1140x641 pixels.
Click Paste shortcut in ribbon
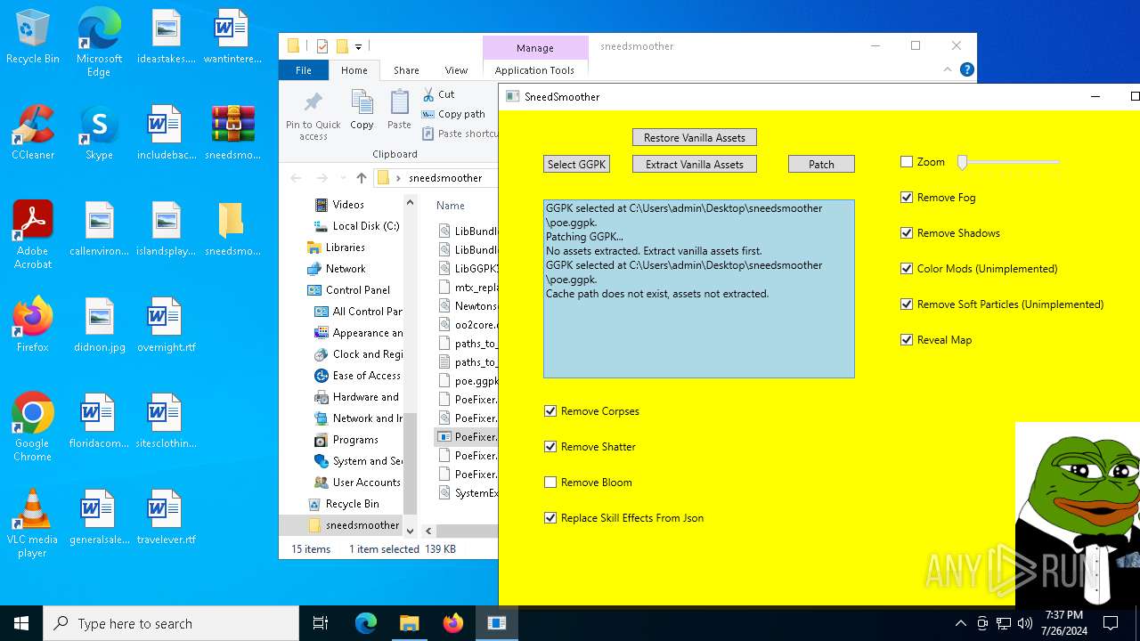click(x=460, y=134)
